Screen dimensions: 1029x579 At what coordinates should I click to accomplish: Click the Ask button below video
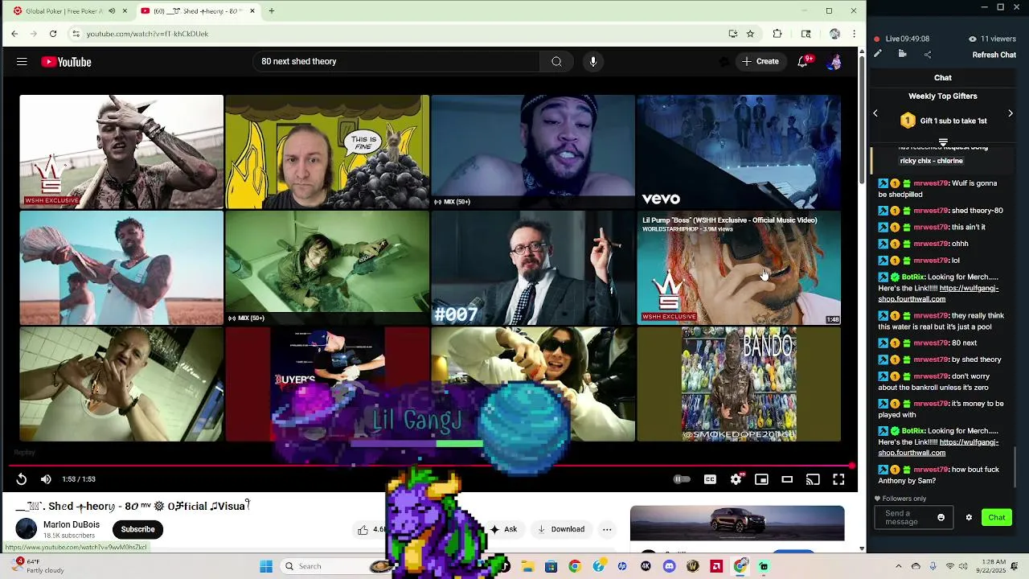click(504, 529)
